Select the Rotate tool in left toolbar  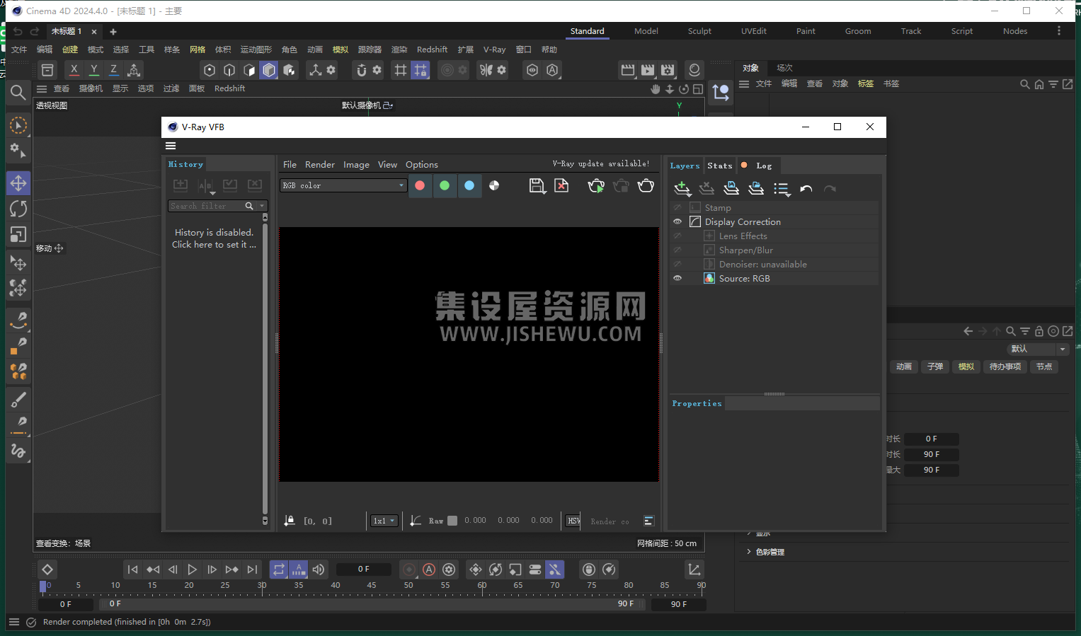(18, 209)
